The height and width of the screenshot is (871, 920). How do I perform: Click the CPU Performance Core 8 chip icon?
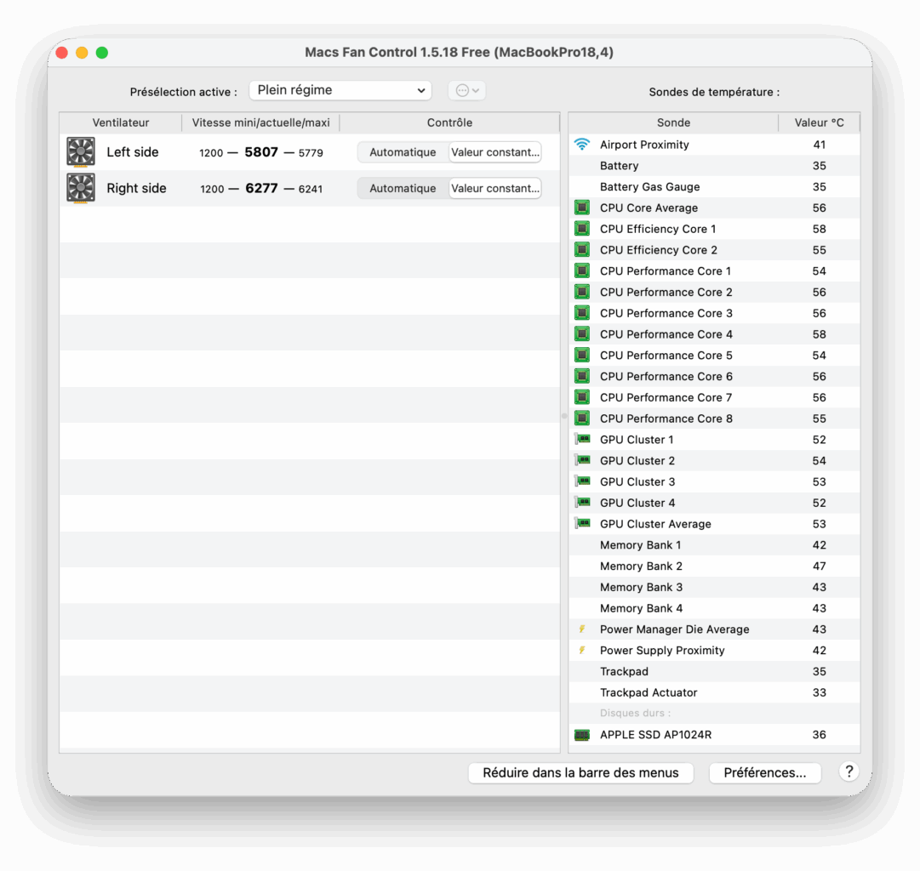(x=581, y=418)
